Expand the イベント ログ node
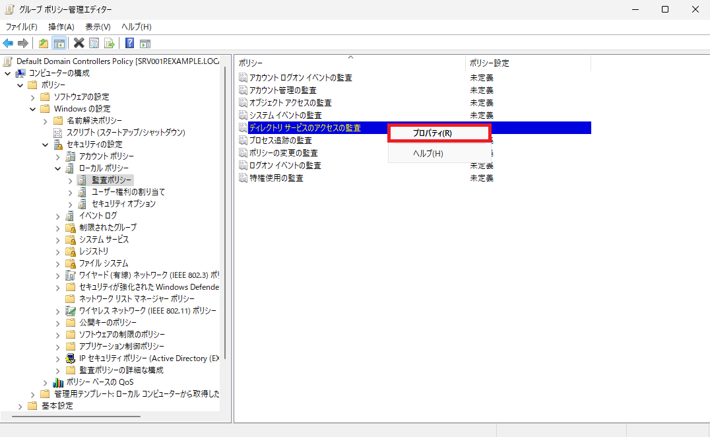 coord(58,217)
